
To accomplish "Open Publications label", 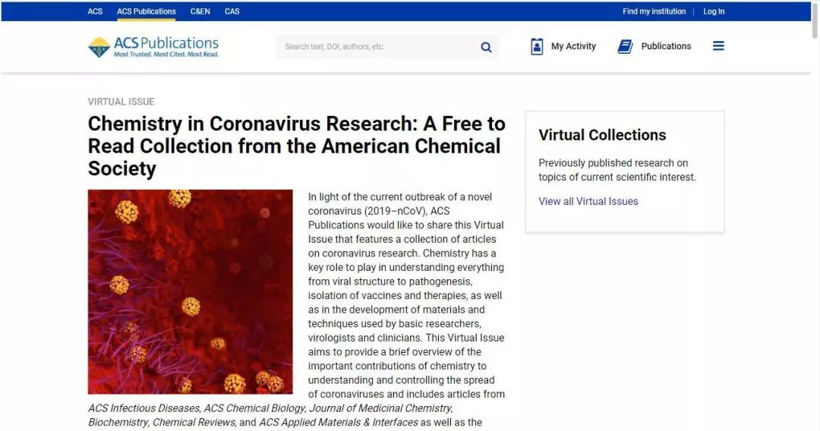I will (x=667, y=46).
